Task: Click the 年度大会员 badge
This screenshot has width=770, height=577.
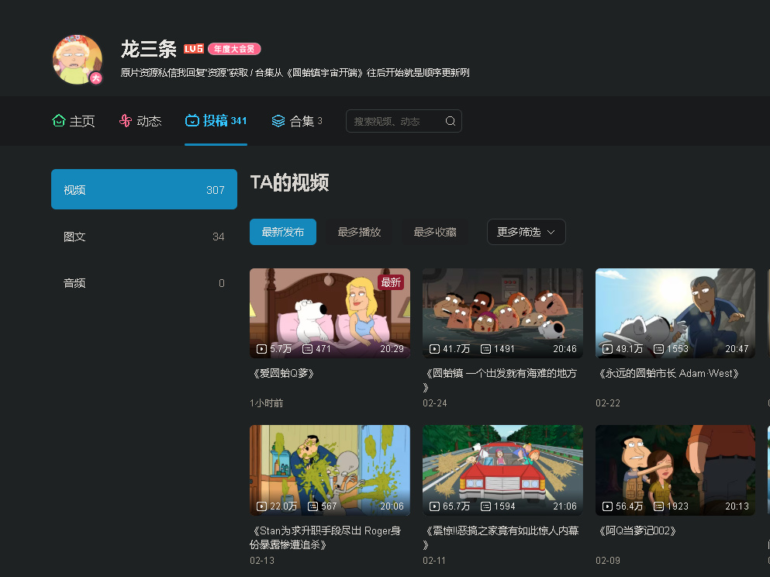Action: [x=234, y=49]
